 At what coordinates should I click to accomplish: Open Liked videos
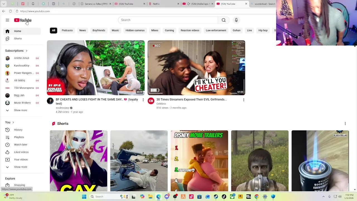22,152
